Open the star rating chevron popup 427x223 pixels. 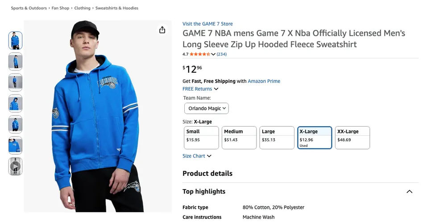[x=213, y=54]
